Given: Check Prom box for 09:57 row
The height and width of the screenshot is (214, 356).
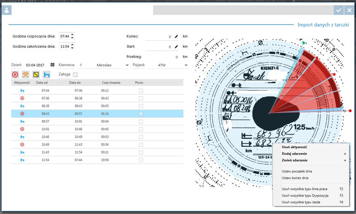Looking at the screenshot, I should [x=141, y=122].
